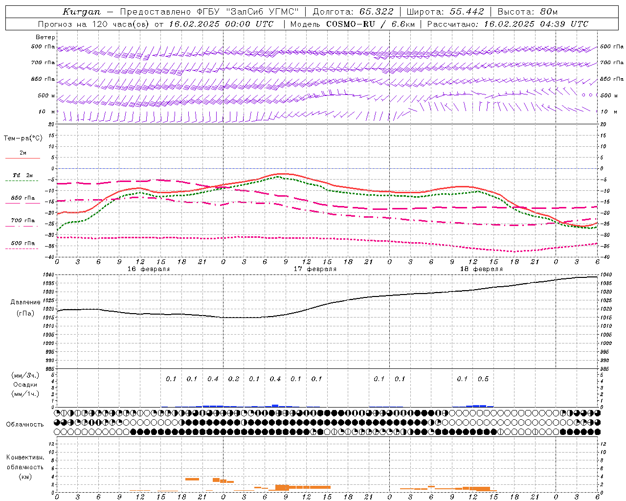Click the "Осадки" precipitation label
626x501 pixels.
coord(25,385)
